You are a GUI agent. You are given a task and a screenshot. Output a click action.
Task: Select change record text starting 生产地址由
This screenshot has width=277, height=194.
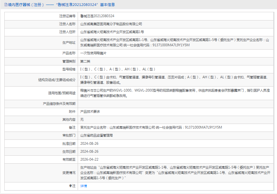tap(175, 173)
